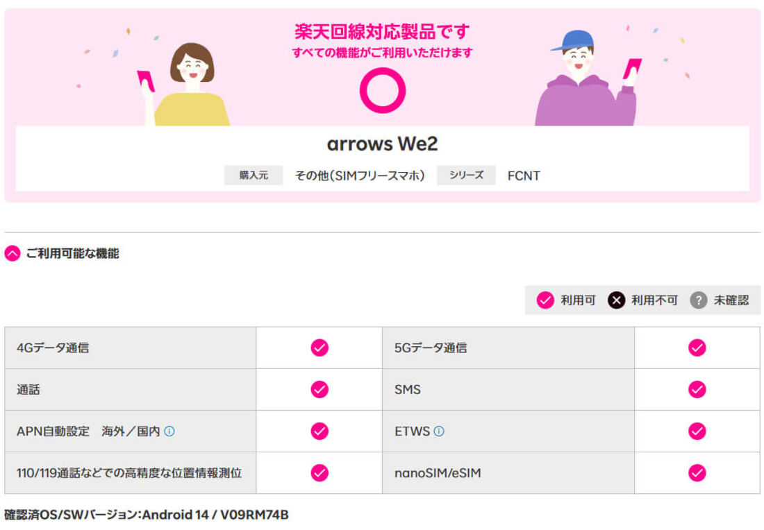Image resolution: width=764 pixels, height=530 pixels.
Task: Click the nanoSIM/eSIM row label
Action: 438,473
